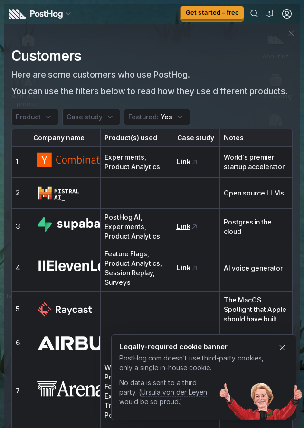
Task: Click the Raycast logo
Action: coord(65,310)
